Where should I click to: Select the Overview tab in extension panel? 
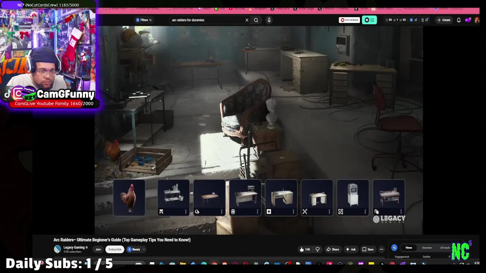pos(427,248)
